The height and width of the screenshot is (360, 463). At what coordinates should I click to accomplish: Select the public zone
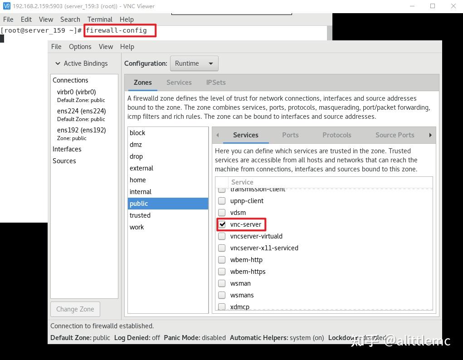(168, 204)
